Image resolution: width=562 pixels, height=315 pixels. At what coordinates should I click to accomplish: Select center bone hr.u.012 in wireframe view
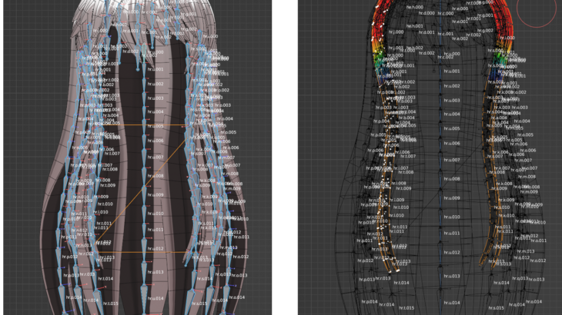point(451,252)
